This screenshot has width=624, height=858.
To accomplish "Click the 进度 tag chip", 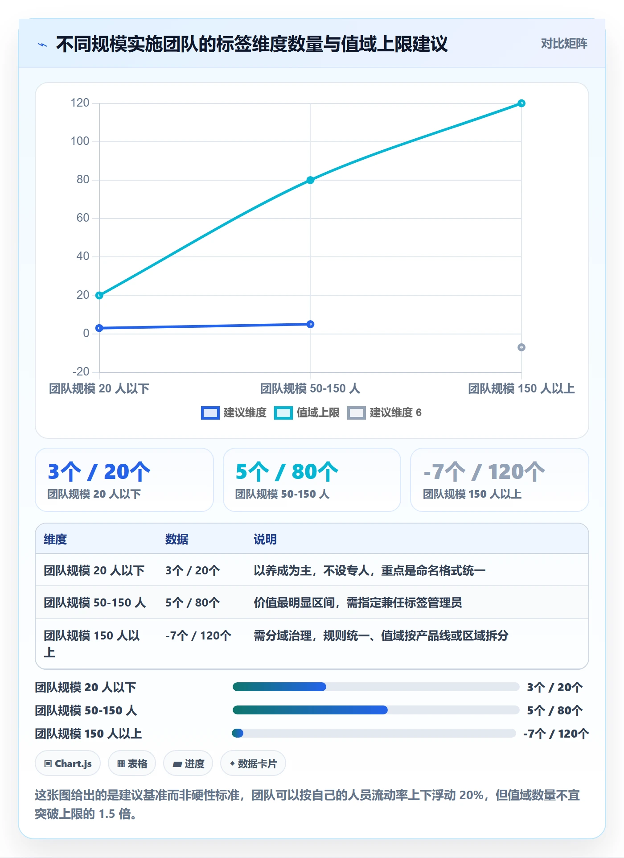I will coord(188,763).
